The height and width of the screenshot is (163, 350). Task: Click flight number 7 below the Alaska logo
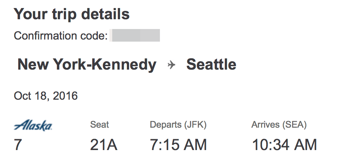coord(18,145)
